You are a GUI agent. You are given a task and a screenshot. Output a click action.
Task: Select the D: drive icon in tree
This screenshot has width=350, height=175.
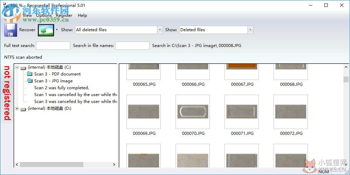pyautogui.click(x=23, y=109)
